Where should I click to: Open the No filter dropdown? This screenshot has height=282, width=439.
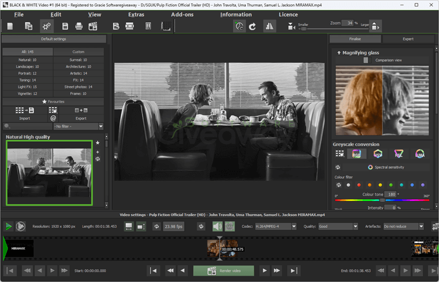coord(79,126)
